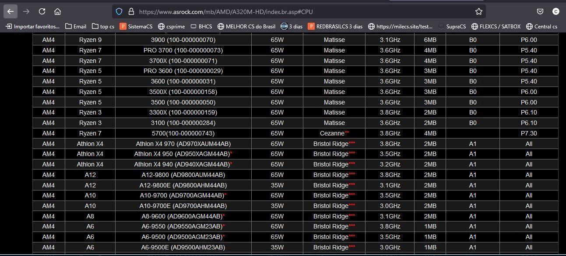This screenshot has height=256, width=566.
Task: Select the A10-9700E (AD9700AHM44AB) cell
Action: (x=183, y=206)
